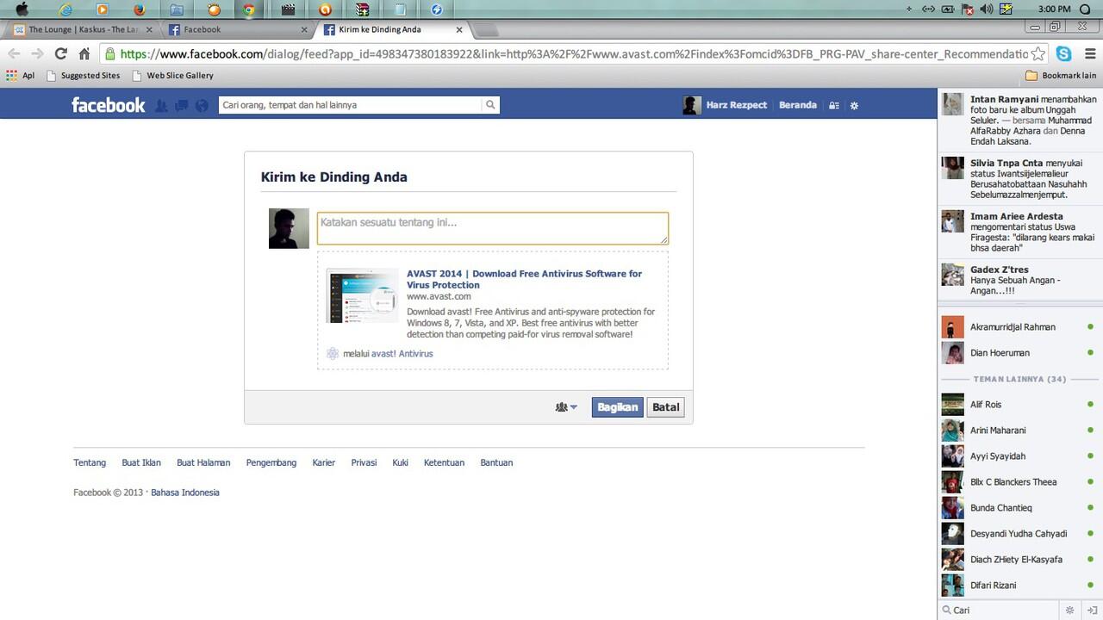This screenshot has height=620, width=1103.
Task: Open the account settings gear in header
Action: coord(854,106)
